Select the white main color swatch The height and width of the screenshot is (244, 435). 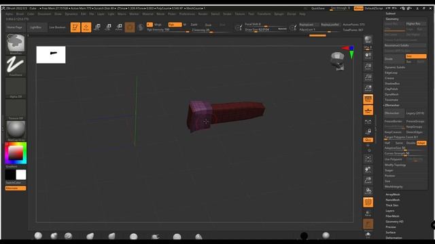21,175
